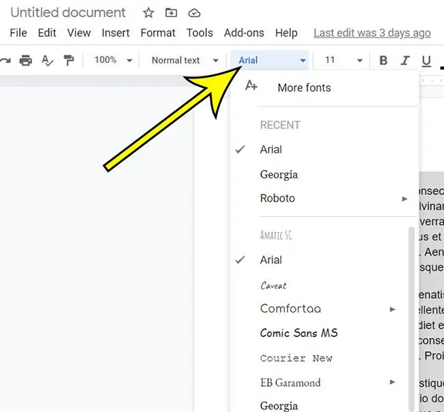
Task: Open the View menu
Action: tap(79, 33)
